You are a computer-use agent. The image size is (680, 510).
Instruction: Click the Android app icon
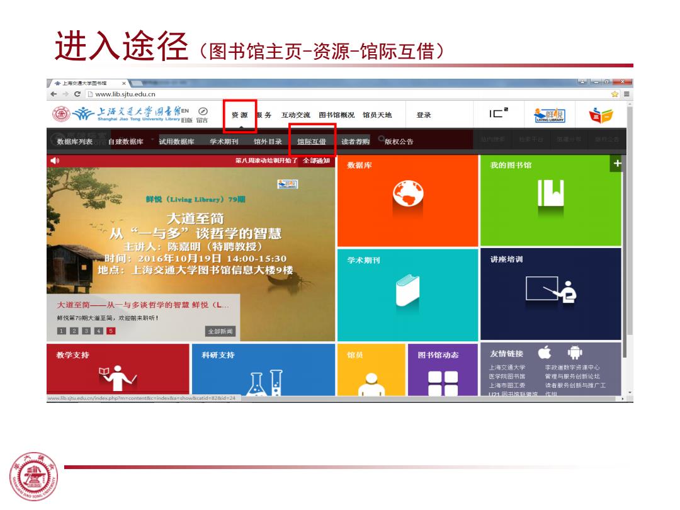pyautogui.click(x=575, y=353)
